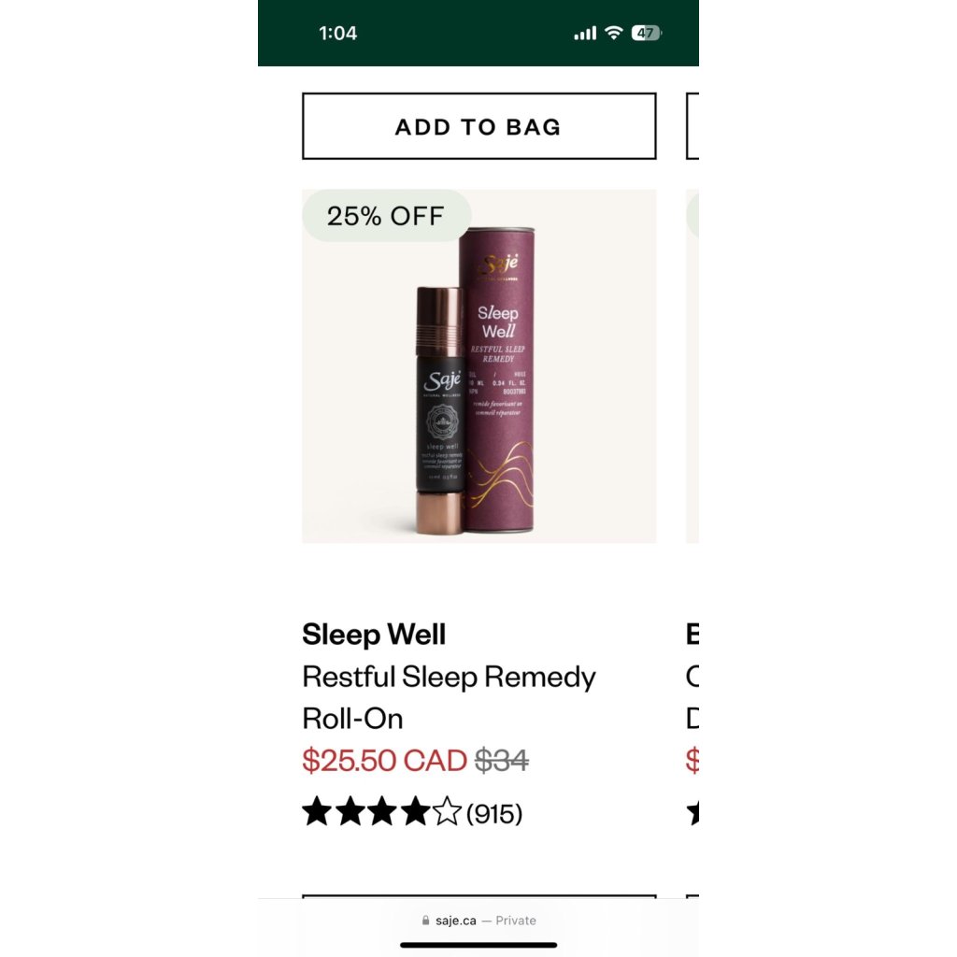Tap the empty fifth rating star
This screenshot has height=957, width=957.
tap(448, 812)
